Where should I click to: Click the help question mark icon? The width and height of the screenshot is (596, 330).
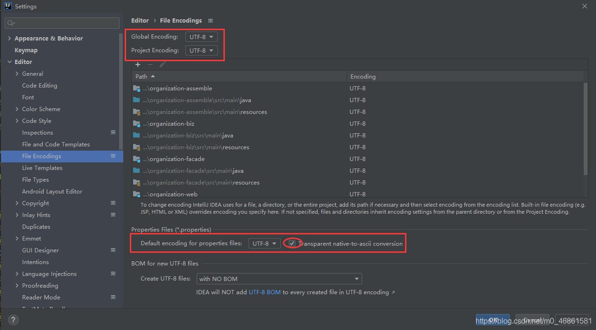tap(14, 320)
